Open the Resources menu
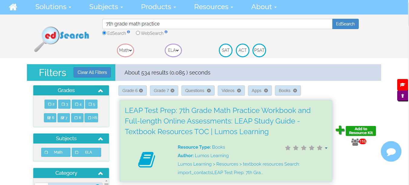 click(213, 7)
